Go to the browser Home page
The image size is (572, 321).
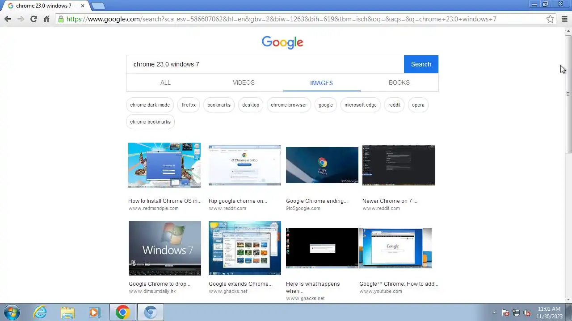tap(46, 19)
